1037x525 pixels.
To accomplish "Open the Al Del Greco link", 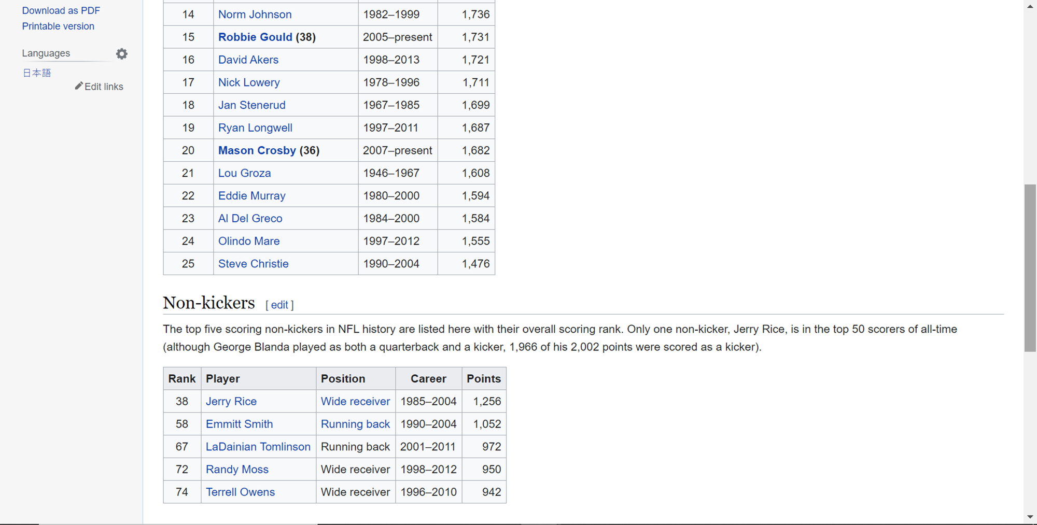I will [x=250, y=219].
